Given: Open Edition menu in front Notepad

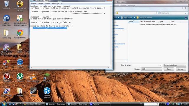Looking at the screenshot, I should (x=40, y=4).
